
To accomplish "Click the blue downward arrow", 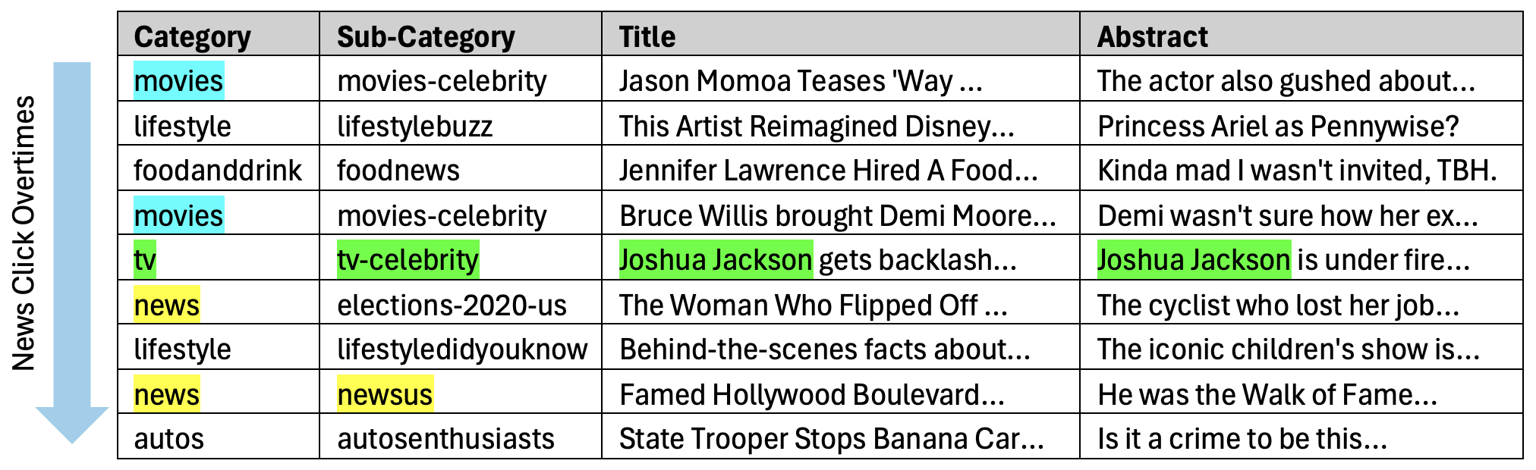I will pyautogui.click(x=72, y=250).
